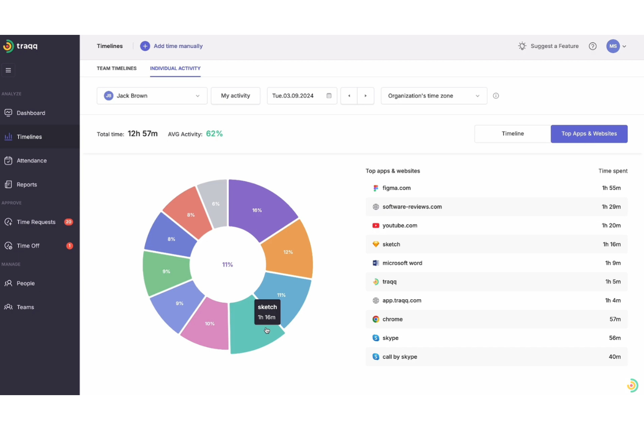
Task: Open People management page
Action: point(26,283)
